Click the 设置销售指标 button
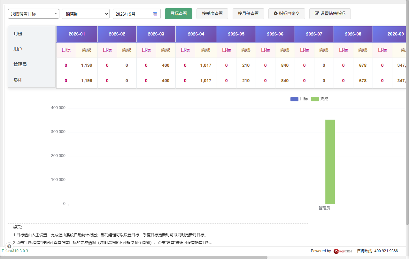 pyautogui.click(x=330, y=14)
